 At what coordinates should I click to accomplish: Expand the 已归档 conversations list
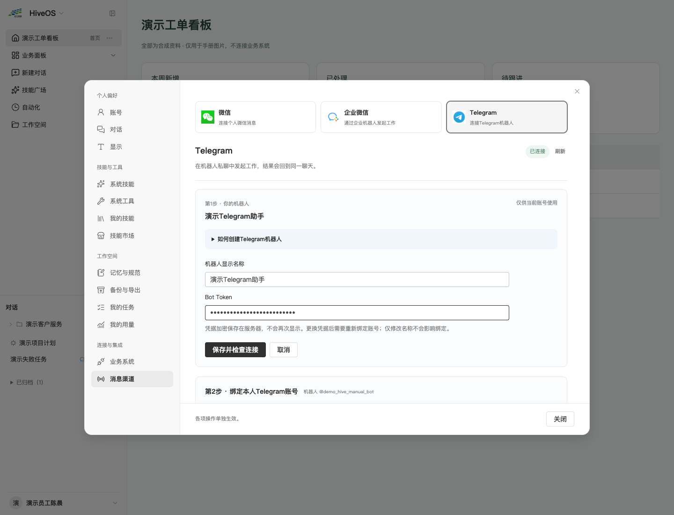(27, 382)
